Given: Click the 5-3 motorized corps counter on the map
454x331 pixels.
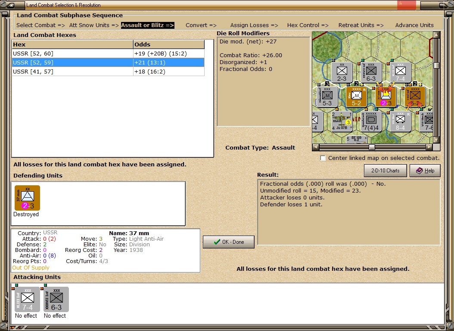Looking at the screenshot, I should click(327, 97).
